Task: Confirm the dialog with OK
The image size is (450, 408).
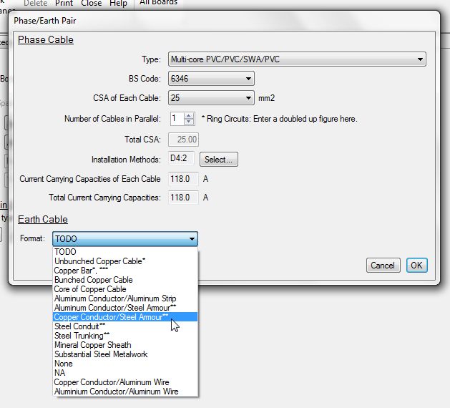Action: click(416, 266)
